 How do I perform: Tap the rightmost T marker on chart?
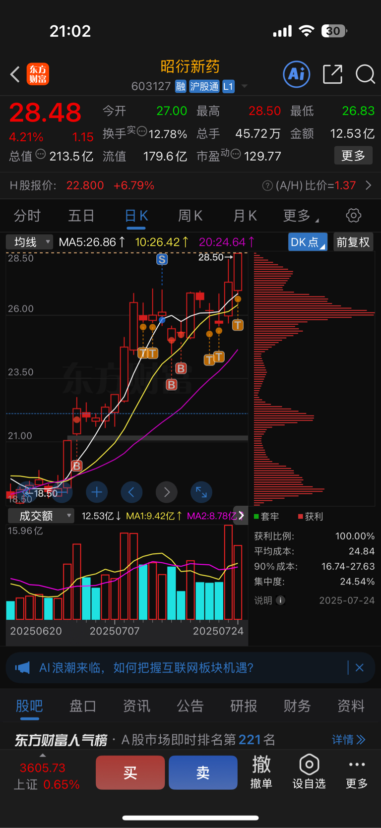(238, 325)
